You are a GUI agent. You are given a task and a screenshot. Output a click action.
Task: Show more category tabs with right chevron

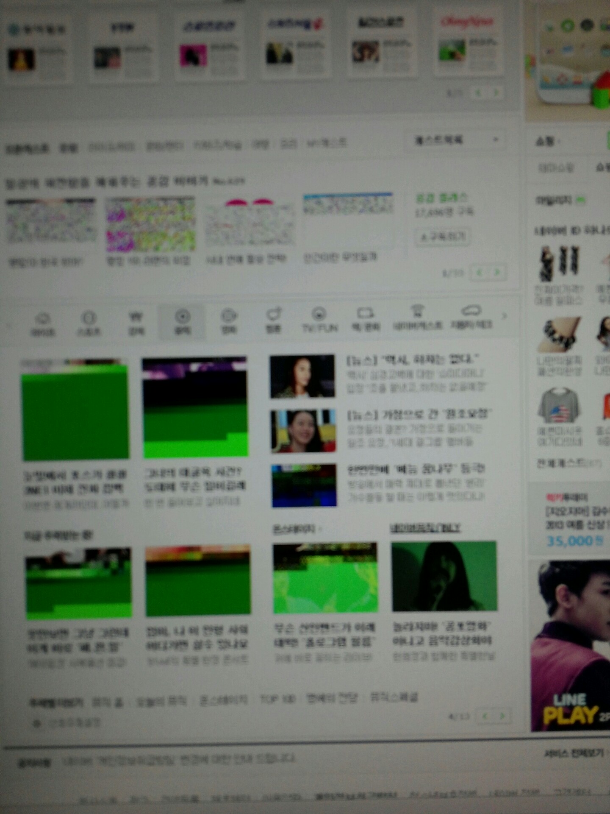(504, 315)
